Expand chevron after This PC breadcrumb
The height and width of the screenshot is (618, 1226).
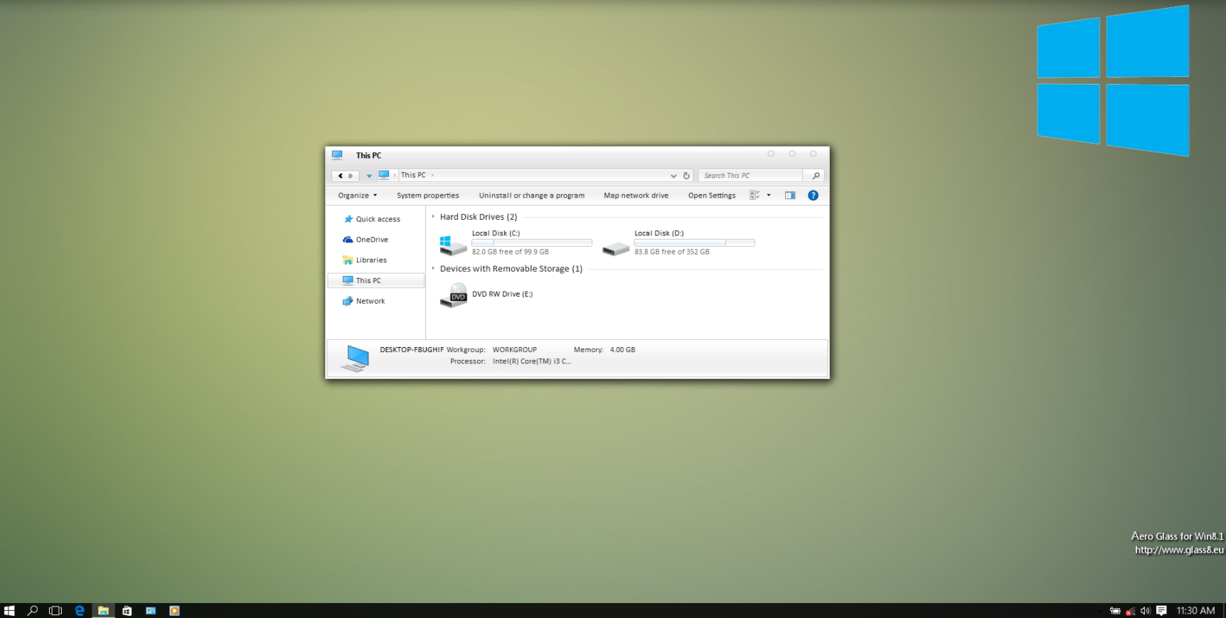coord(432,175)
